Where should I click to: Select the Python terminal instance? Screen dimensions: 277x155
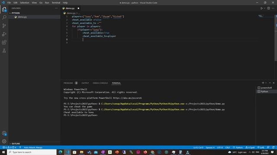click(266, 92)
